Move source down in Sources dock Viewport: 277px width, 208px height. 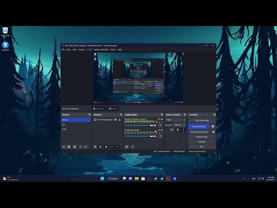coord(117,147)
